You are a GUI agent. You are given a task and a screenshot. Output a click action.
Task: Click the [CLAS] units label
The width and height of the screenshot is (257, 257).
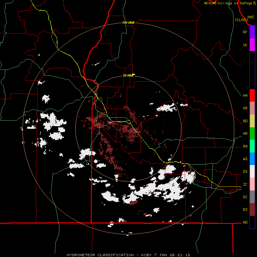[241, 20]
